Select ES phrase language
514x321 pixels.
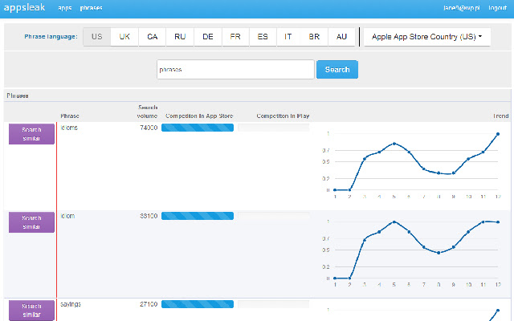[263, 37]
